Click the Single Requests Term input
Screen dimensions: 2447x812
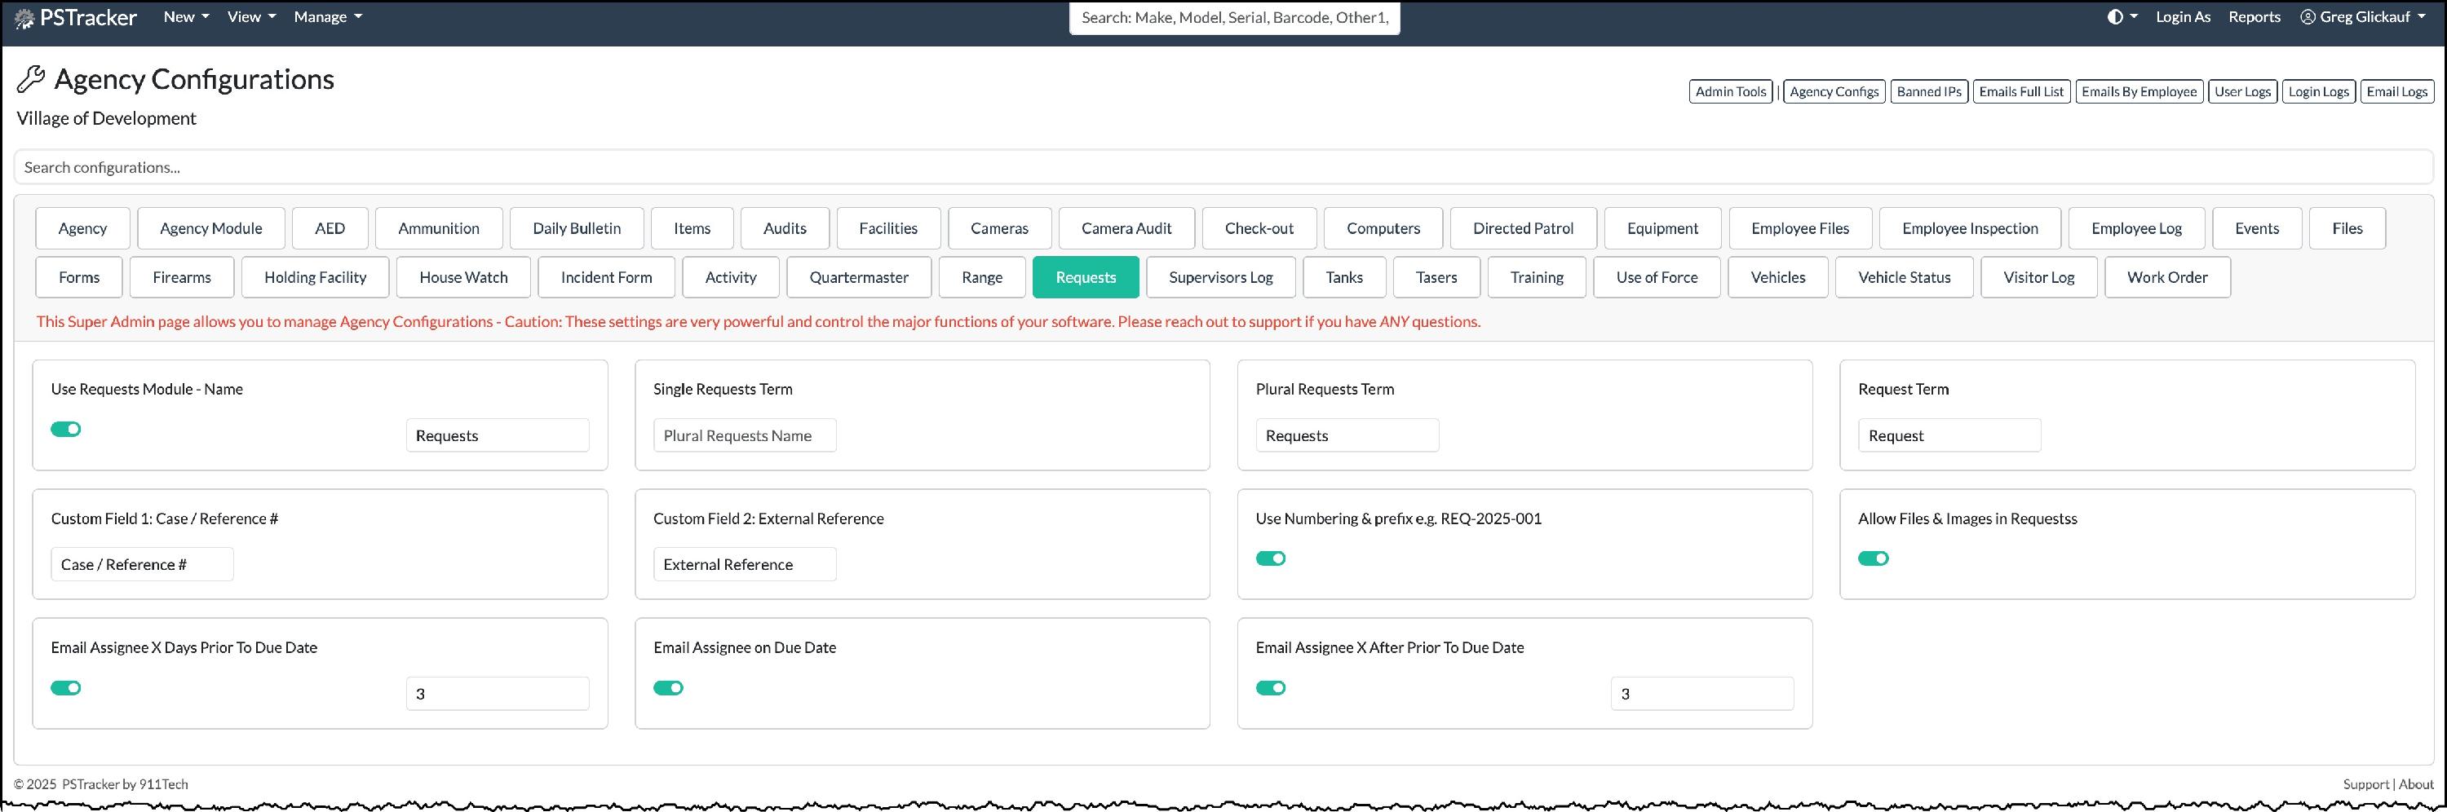(x=745, y=436)
